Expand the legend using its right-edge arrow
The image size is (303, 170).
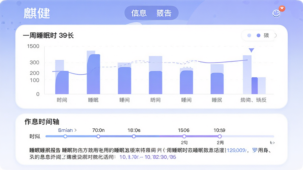click(x=275, y=35)
